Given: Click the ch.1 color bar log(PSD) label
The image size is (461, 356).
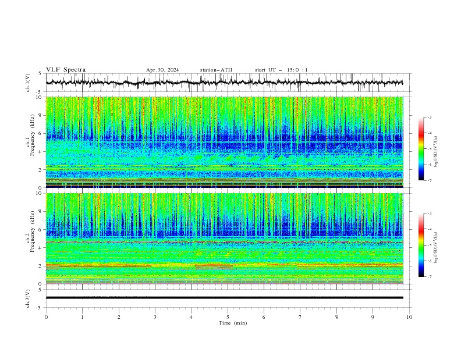Looking at the screenshot, I should pos(435,152).
